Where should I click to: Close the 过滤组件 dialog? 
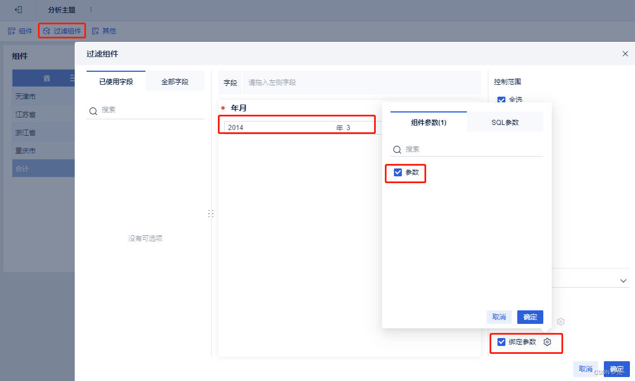tap(625, 54)
